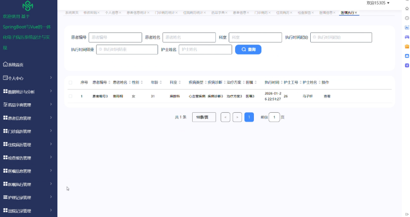Open the 执行时间结束 date picker field
This screenshot has width=410, height=217.
[x=127, y=50]
